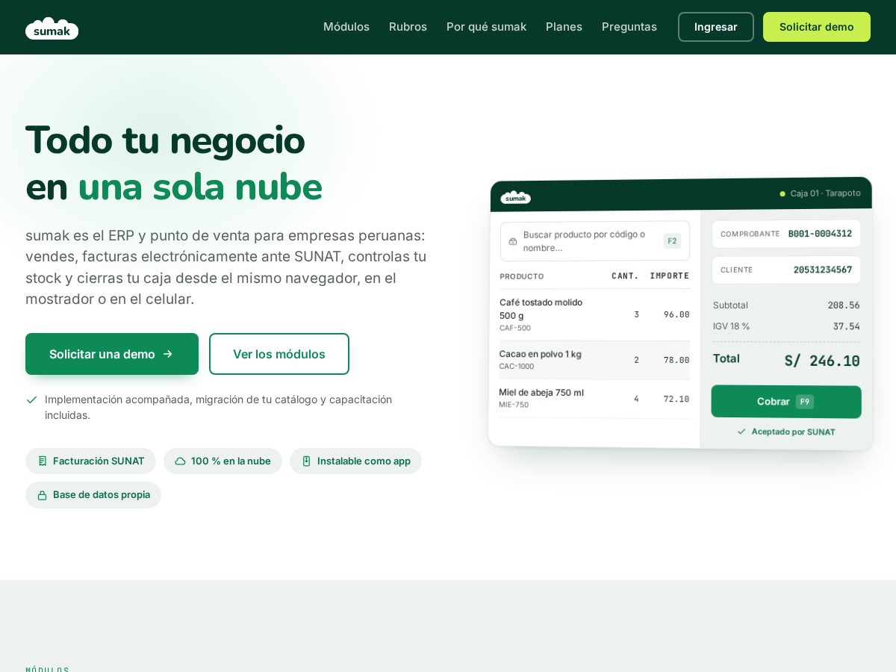
Task: Click the Facturación SUNAT receipt icon
Action: tap(43, 461)
